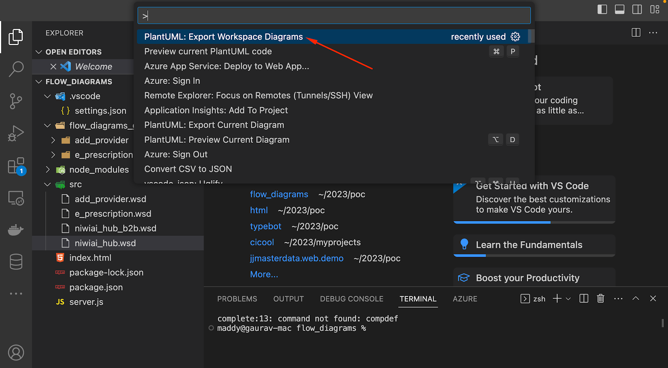
Task: Close the terminal panel
Action: pos(653,298)
